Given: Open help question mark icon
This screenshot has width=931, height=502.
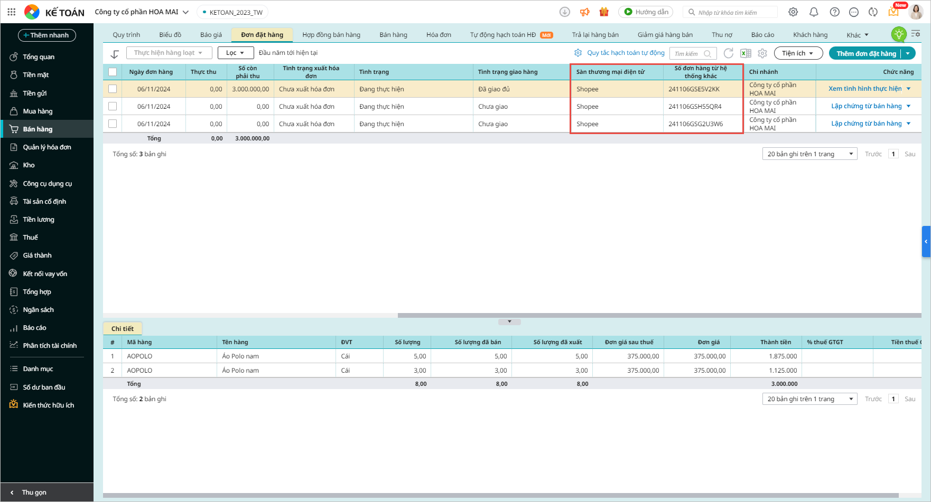Looking at the screenshot, I should (x=834, y=12).
